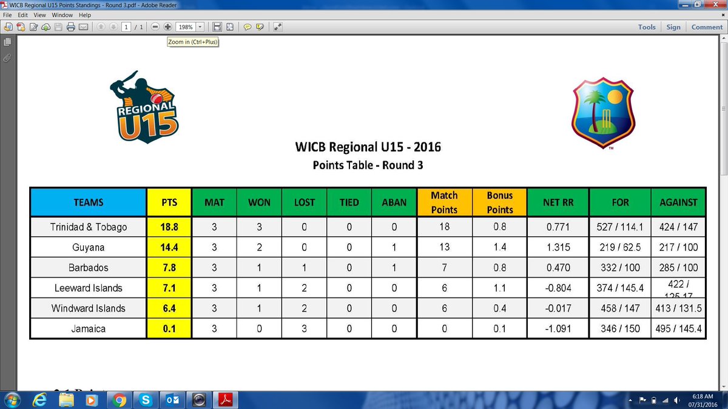Print the document using printer icon

[71, 27]
